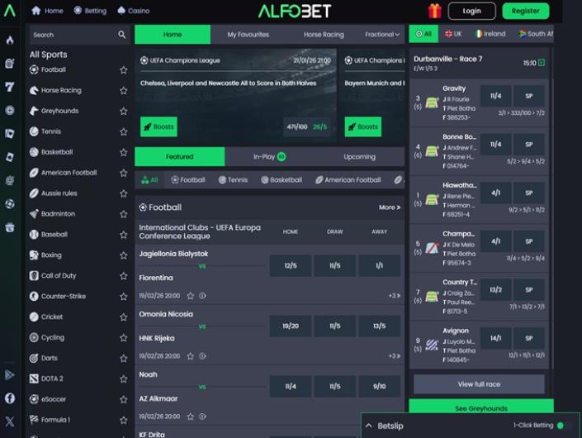Click the X social icon in sidebar

10,420
